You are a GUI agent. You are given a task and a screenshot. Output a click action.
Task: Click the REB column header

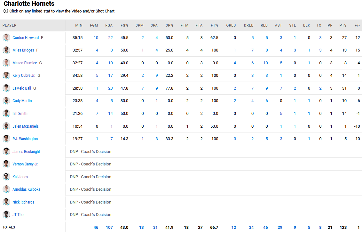coord(264,25)
